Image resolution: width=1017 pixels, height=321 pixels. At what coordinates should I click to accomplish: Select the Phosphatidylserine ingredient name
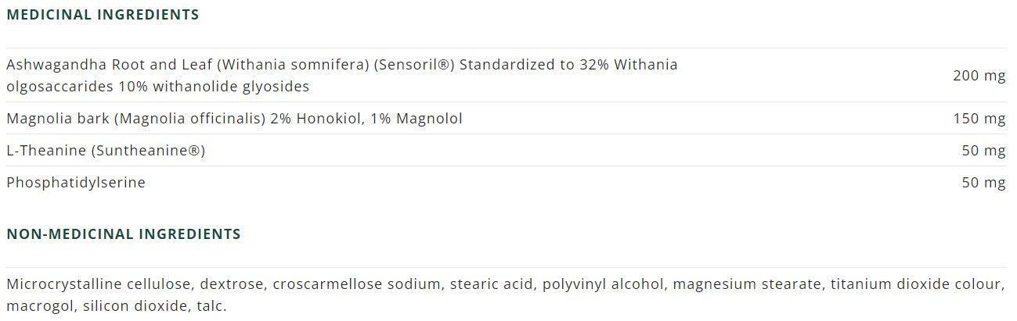click(x=76, y=182)
